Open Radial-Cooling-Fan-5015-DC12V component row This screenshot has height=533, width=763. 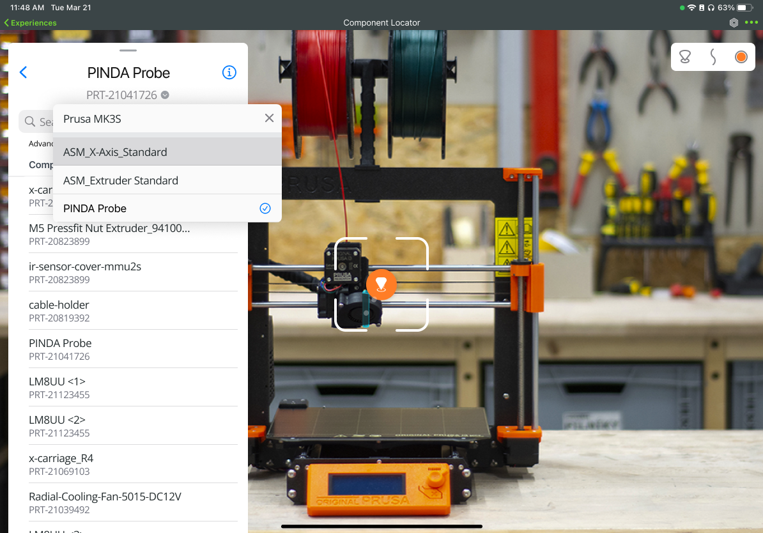click(x=133, y=503)
